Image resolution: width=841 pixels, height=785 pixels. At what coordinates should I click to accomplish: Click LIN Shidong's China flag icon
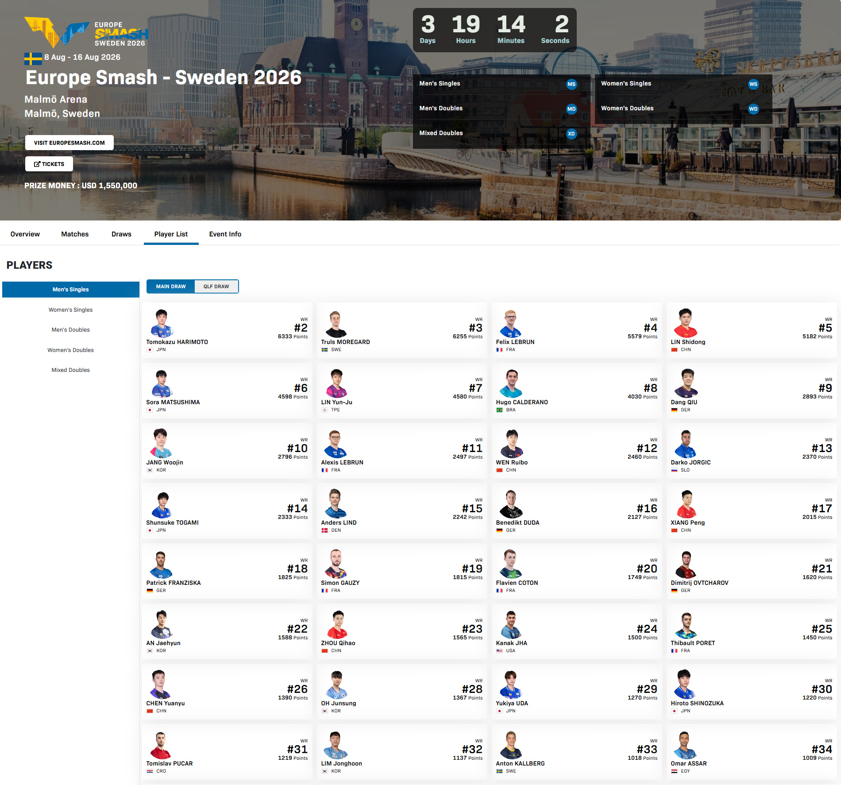coord(675,350)
